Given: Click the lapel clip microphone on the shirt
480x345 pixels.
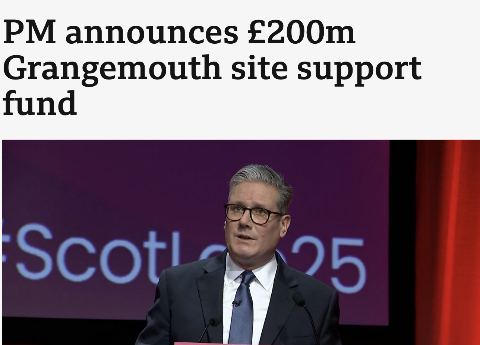Looking at the screenshot, I should point(236,303).
